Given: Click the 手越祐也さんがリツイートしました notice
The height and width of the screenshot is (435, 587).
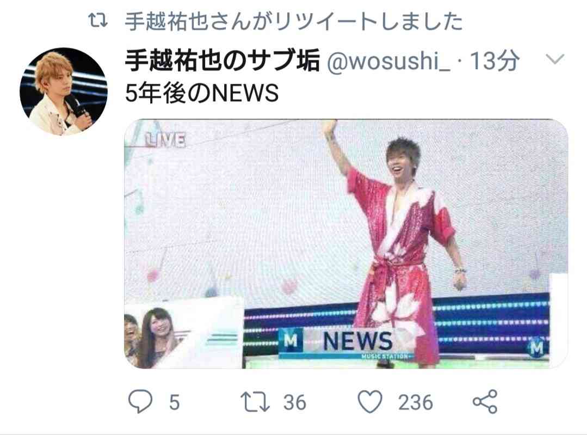Looking at the screenshot, I should point(294,21).
